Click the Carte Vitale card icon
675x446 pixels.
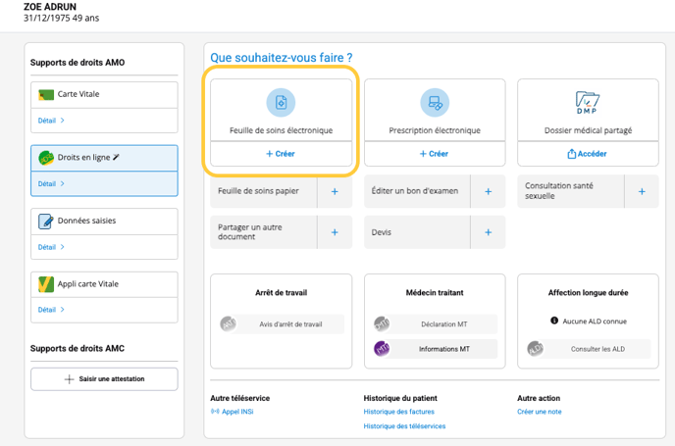46,95
